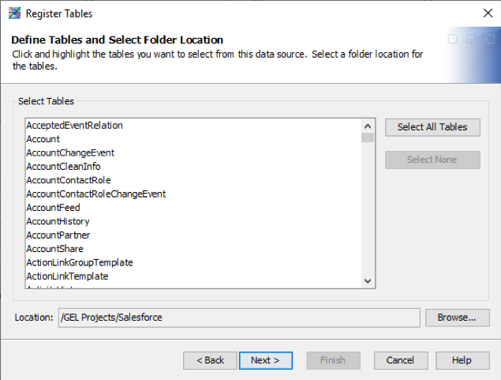The height and width of the screenshot is (380, 501).
Task: Highlight the ActionLinkGroupTemplate table
Action: click(x=80, y=262)
